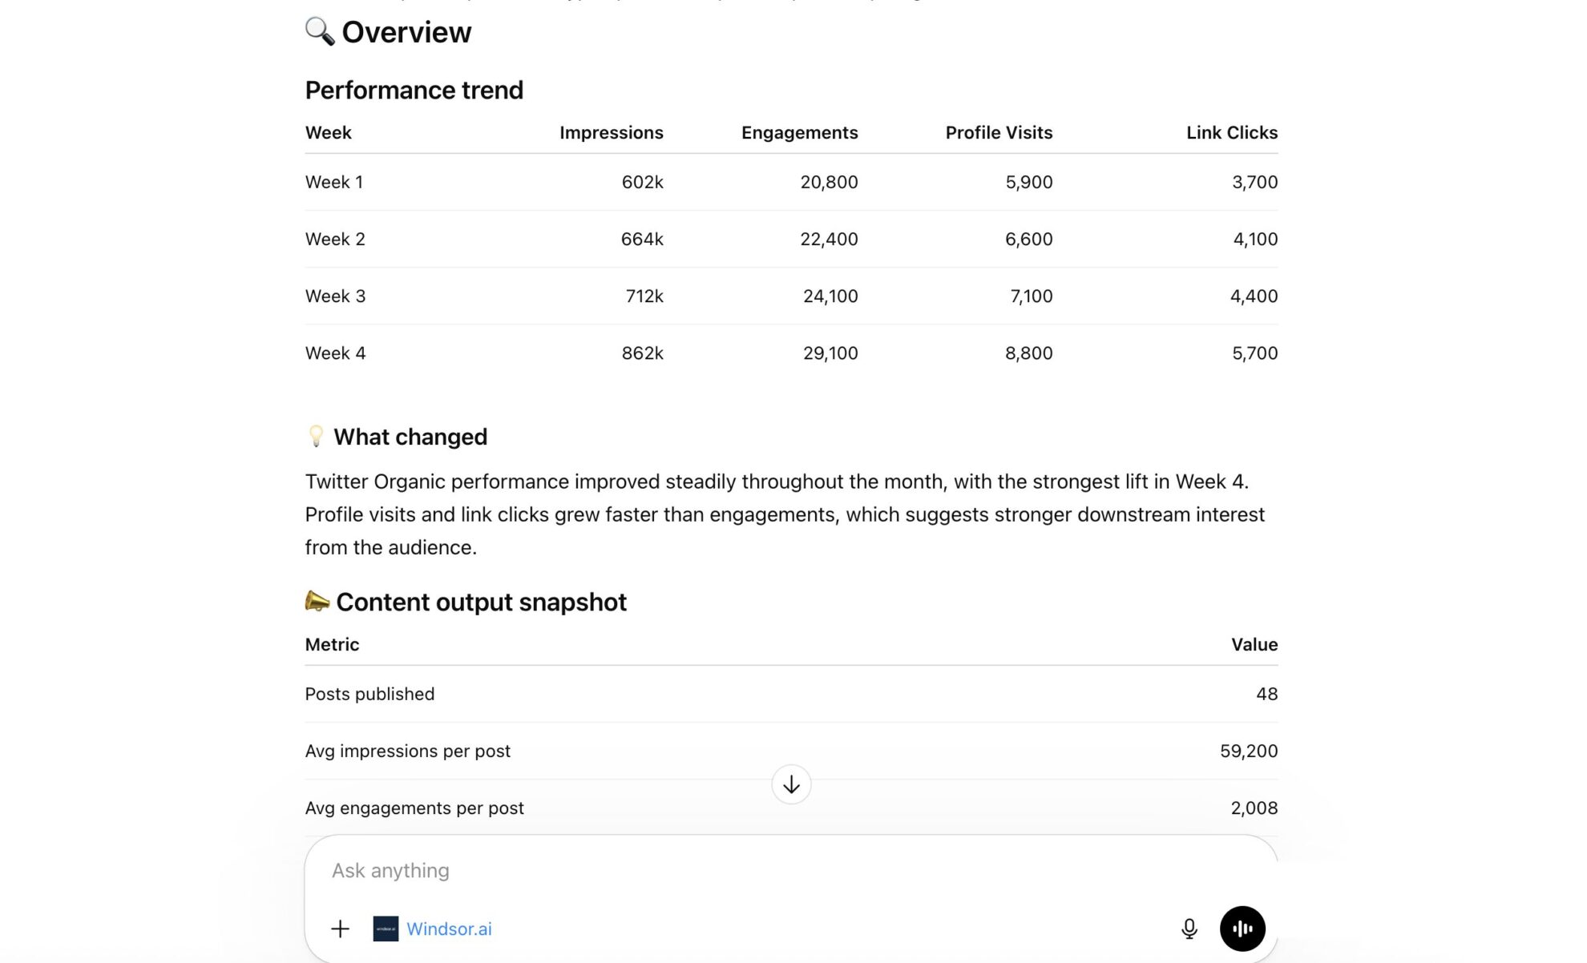
Task: Click the Week 3 row label
Action: pyautogui.click(x=335, y=296)
